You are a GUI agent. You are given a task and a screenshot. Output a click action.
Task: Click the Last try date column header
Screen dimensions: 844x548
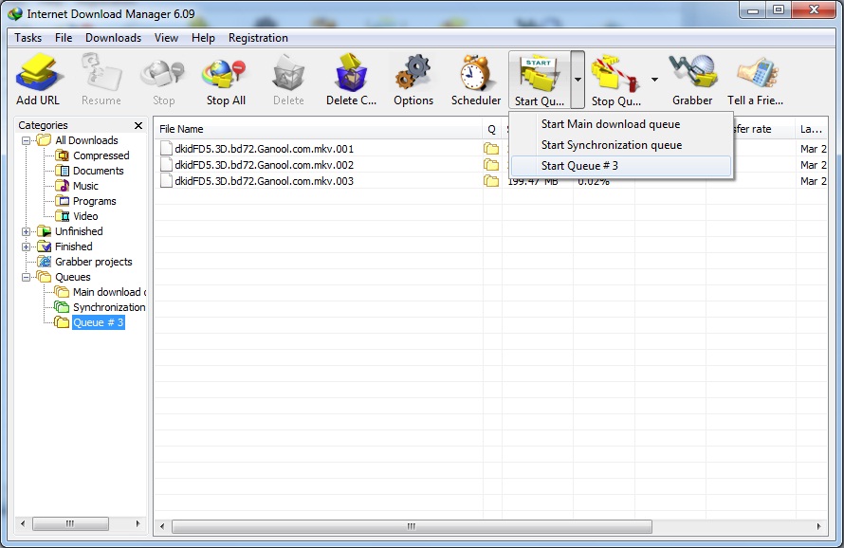click(811, 129)
